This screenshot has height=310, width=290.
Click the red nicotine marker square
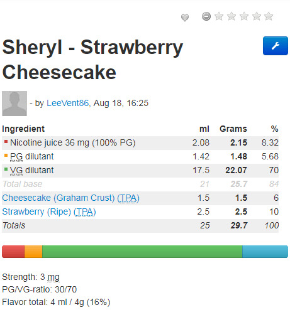[x=6, y=142]
